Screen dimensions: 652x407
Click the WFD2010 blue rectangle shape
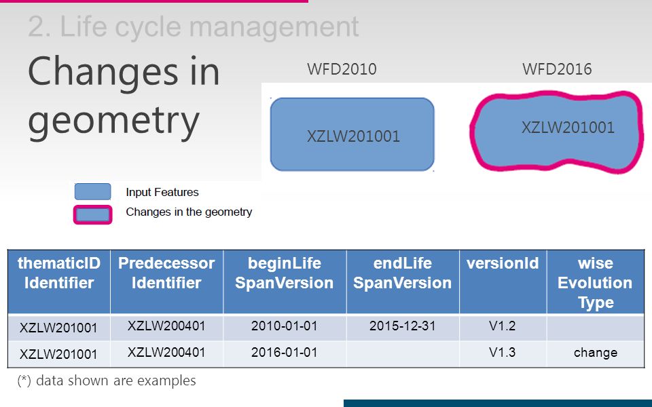[352, 134]
